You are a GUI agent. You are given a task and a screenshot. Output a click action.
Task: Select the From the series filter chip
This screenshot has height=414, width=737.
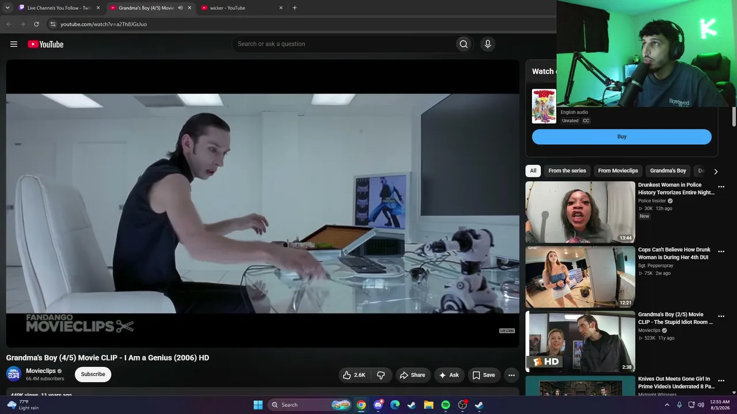coord(567,171)
